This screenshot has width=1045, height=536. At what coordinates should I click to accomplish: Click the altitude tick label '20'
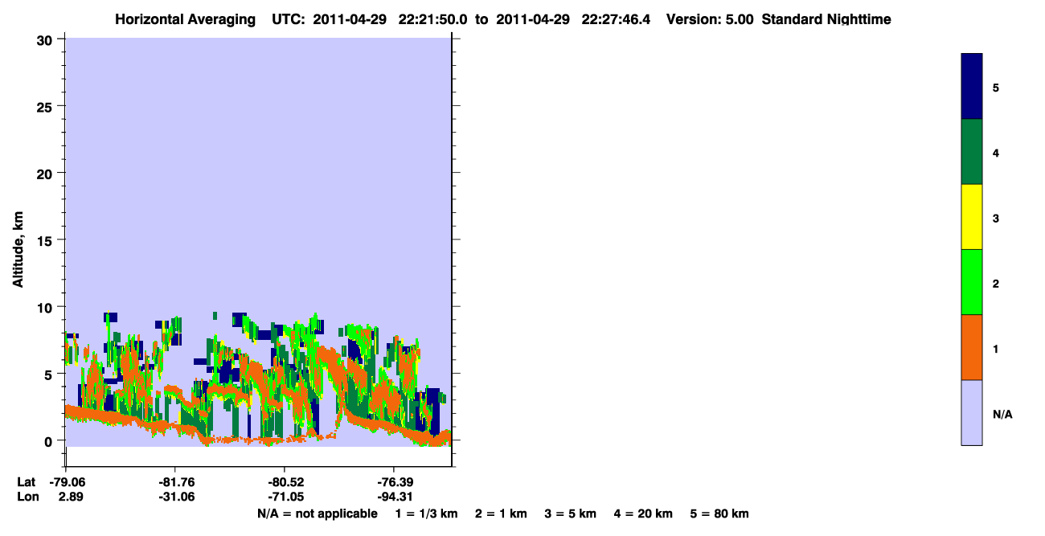pos(47,173)
